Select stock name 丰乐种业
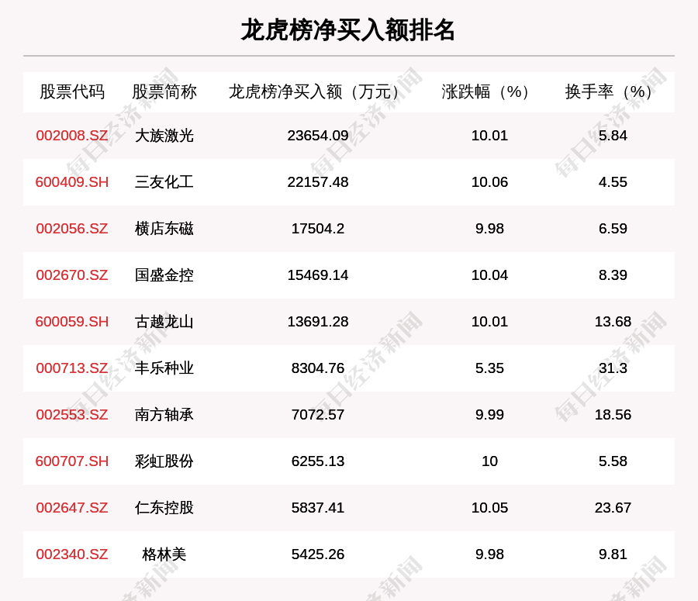This screenshot has width=698, height=601. [x=164, y=368]
